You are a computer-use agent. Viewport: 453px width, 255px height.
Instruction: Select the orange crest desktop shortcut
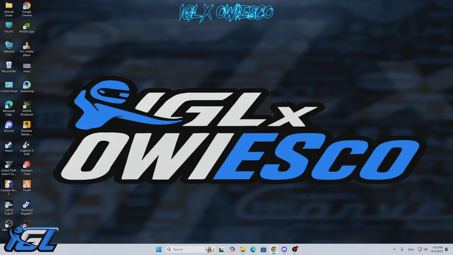click(27, 224)
